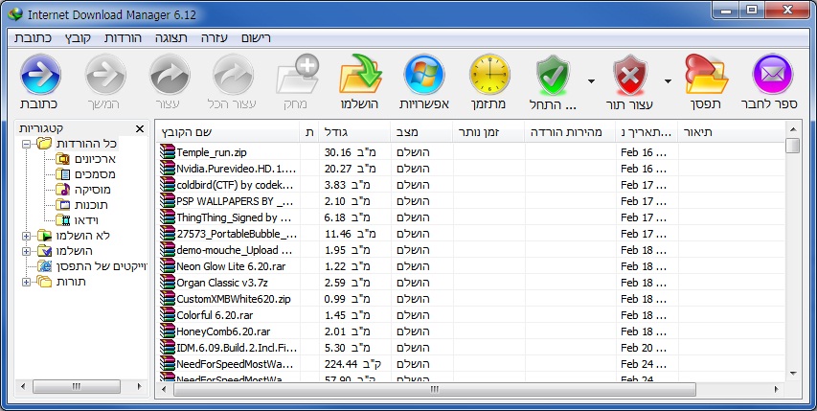Click categories panel horizontal scroll right arrow
Image resolution: width=817 pixels, height=411 pixels.
point(139,386)
